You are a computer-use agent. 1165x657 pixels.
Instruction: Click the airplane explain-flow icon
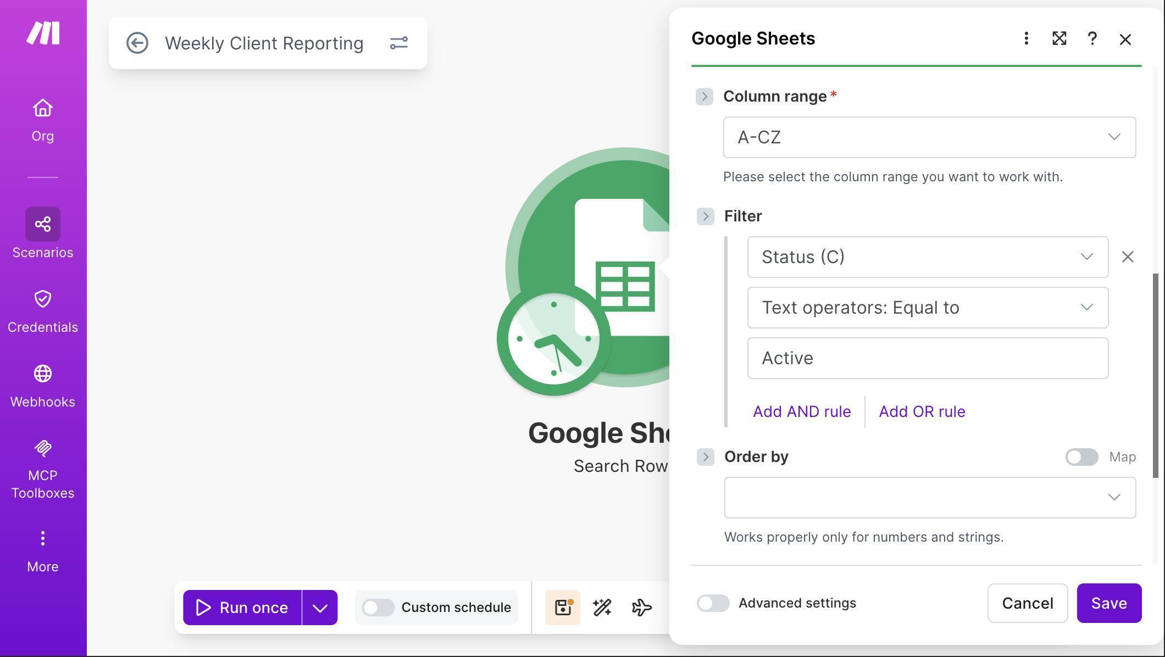(641, 607)
